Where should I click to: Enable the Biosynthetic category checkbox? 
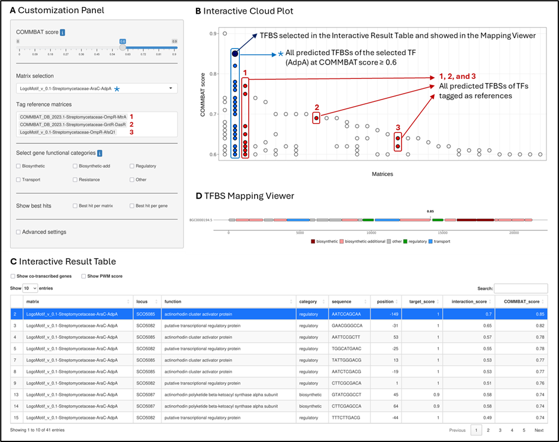point(18,166)
